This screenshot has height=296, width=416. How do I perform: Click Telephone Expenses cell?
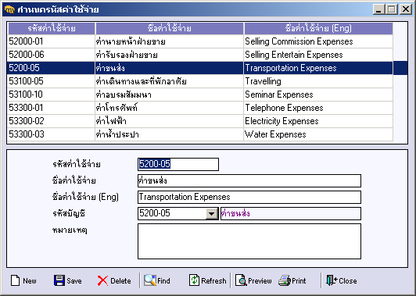pos(318,108)
